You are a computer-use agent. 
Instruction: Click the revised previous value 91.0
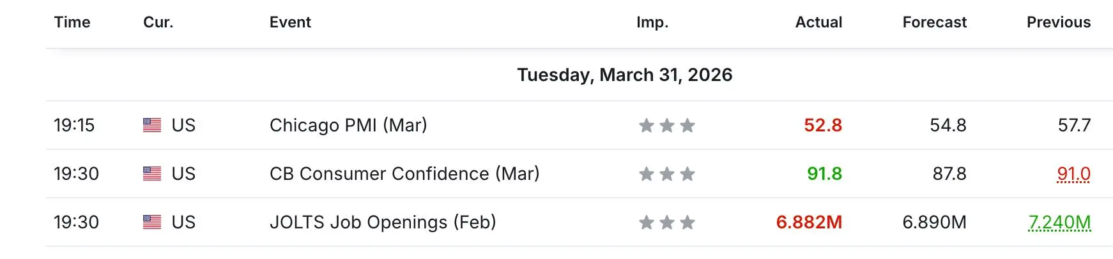click(1073, 174)
